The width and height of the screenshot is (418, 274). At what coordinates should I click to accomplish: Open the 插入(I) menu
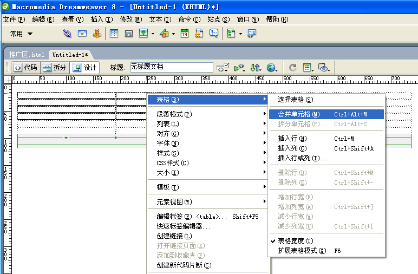(102, 19)
